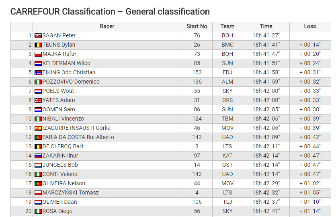Image resolution: width=336 pixels, height=217 pixels.
Task: Click the Spanish flag next to IZAGURRE INSAUSTI Gorka
Action: point(38,128)
